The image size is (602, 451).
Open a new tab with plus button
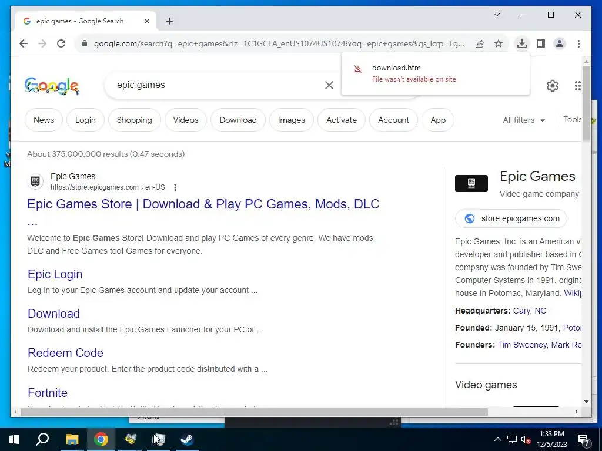tap(169, 21)
